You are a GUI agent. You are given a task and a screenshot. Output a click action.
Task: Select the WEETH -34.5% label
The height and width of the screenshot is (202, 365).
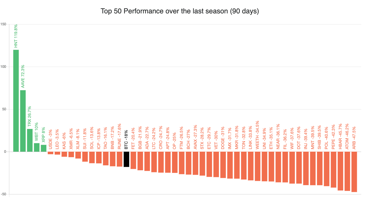[x=257, y=135]
